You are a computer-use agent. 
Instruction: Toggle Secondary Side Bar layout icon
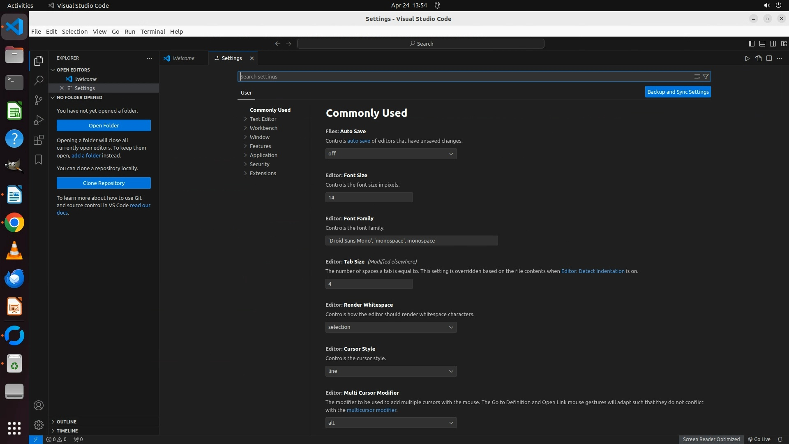click(x=773, y=44)
